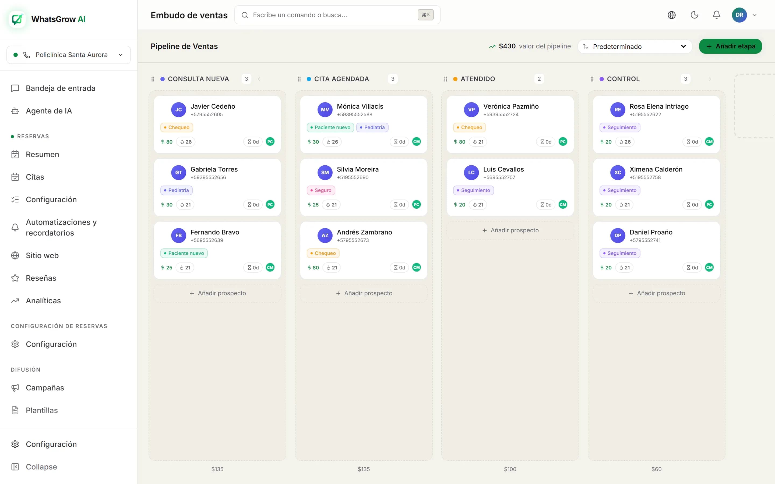
Task: Click the Collapse sidebar icon
Action: (x=15, y=467)
